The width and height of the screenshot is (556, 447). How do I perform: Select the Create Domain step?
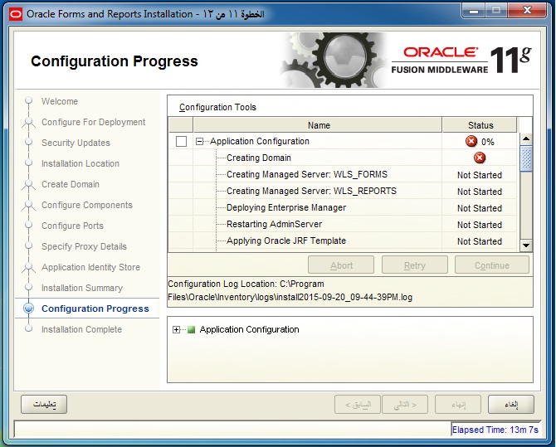point(70,184)
